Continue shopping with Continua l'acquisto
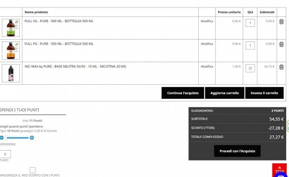Screen dimensions: 289x177 (x=183, y=93)
